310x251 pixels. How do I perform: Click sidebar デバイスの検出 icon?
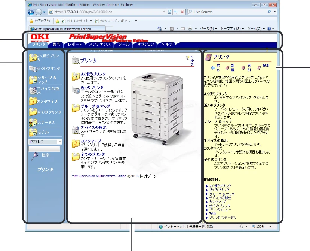[x=33, y=91]
